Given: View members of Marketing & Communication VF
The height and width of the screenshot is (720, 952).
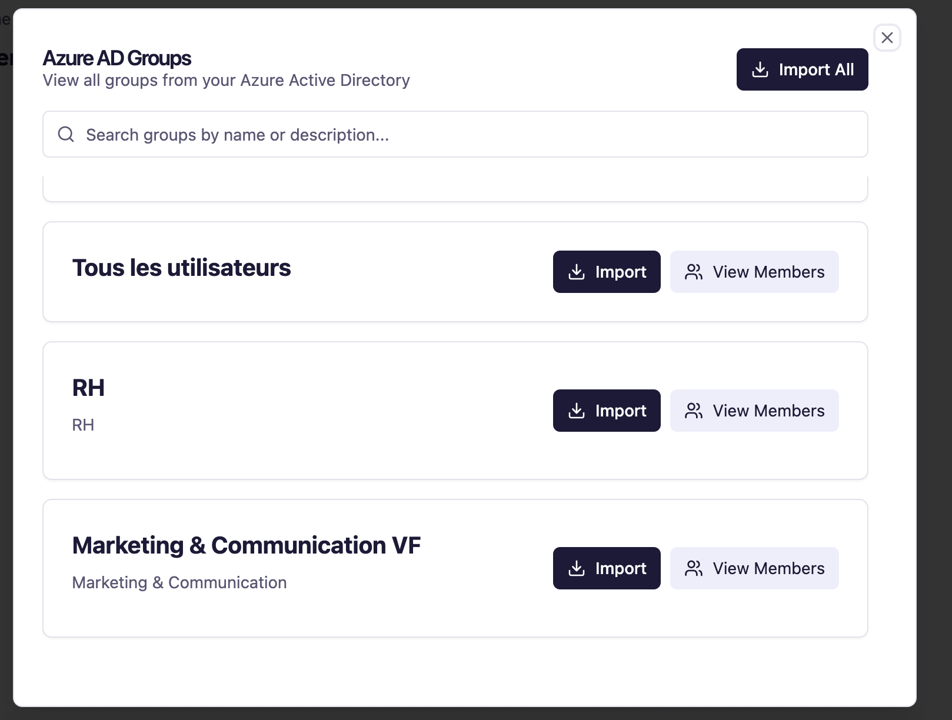Looking at the screenshot, I should 754,568.
